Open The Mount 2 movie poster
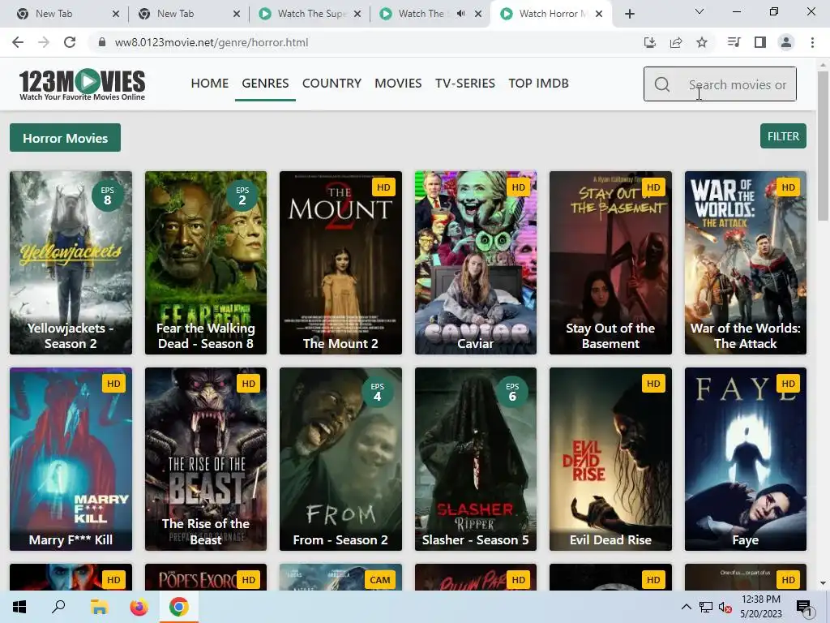Viewport: 830px width, 623px height. click(341, 263)
